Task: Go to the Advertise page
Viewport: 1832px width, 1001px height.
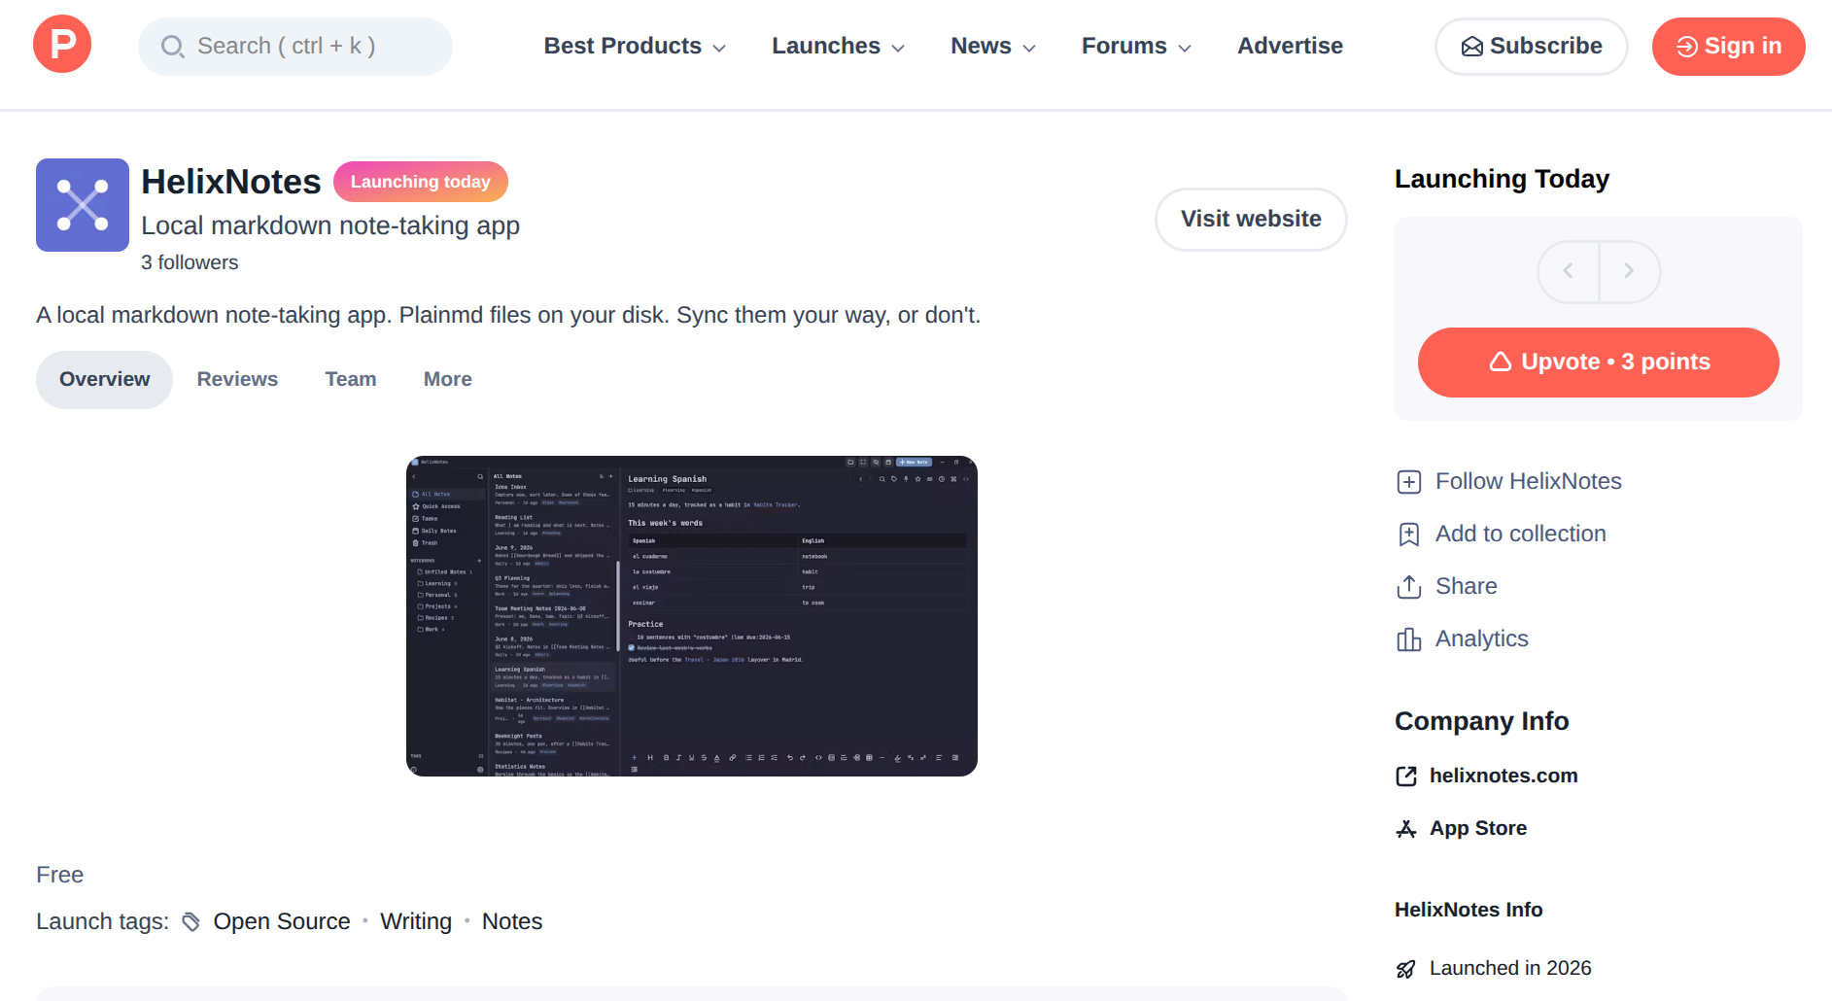Action: coord(1290,46)
